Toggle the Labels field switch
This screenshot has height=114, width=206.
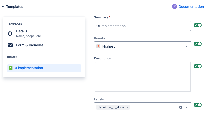[198, 105]
